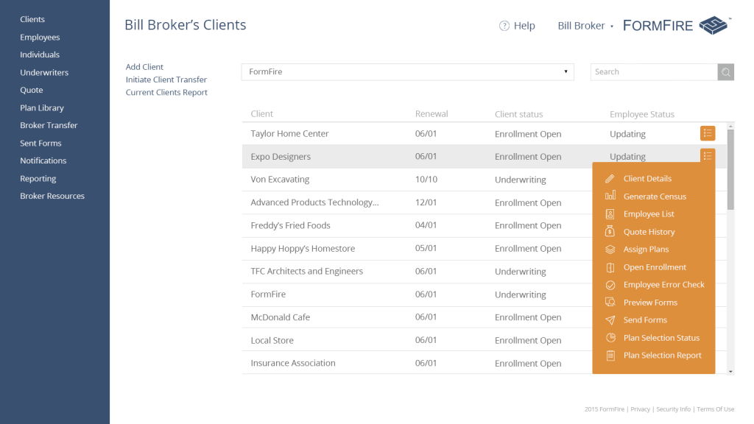754x424 pixels.
Task: Open Sent Forms in the sidebar
Action: 40,144
